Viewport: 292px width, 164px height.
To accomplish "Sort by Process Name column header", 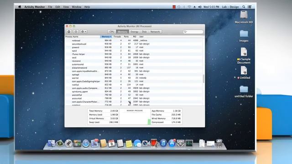I will (x=83, y=36).
